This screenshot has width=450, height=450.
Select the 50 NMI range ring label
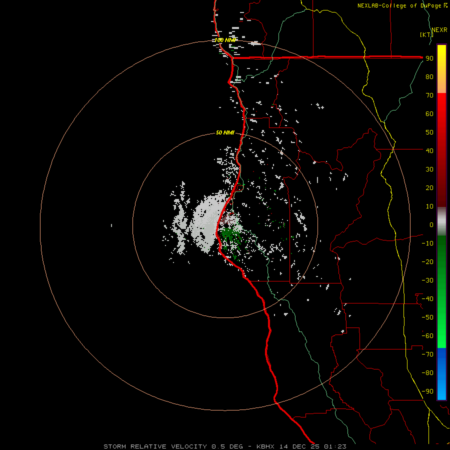[225, 132]
